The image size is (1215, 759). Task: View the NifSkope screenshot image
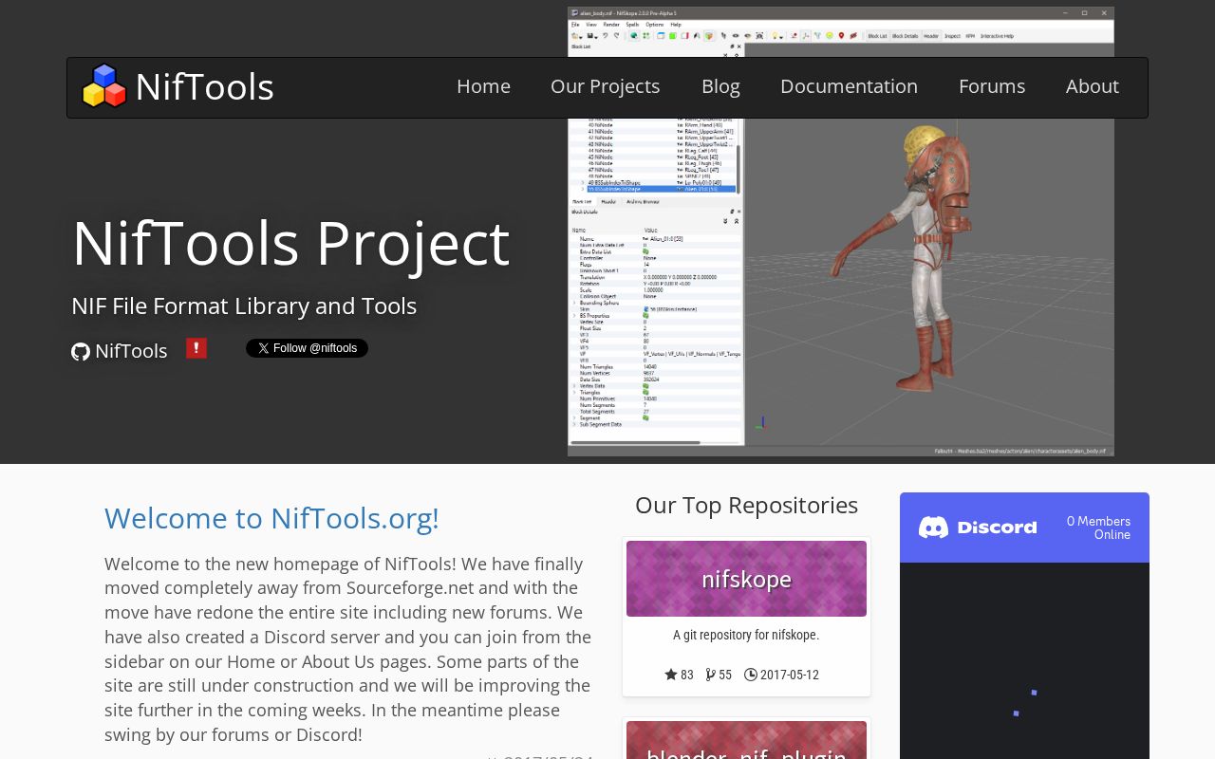click(841, 231)
